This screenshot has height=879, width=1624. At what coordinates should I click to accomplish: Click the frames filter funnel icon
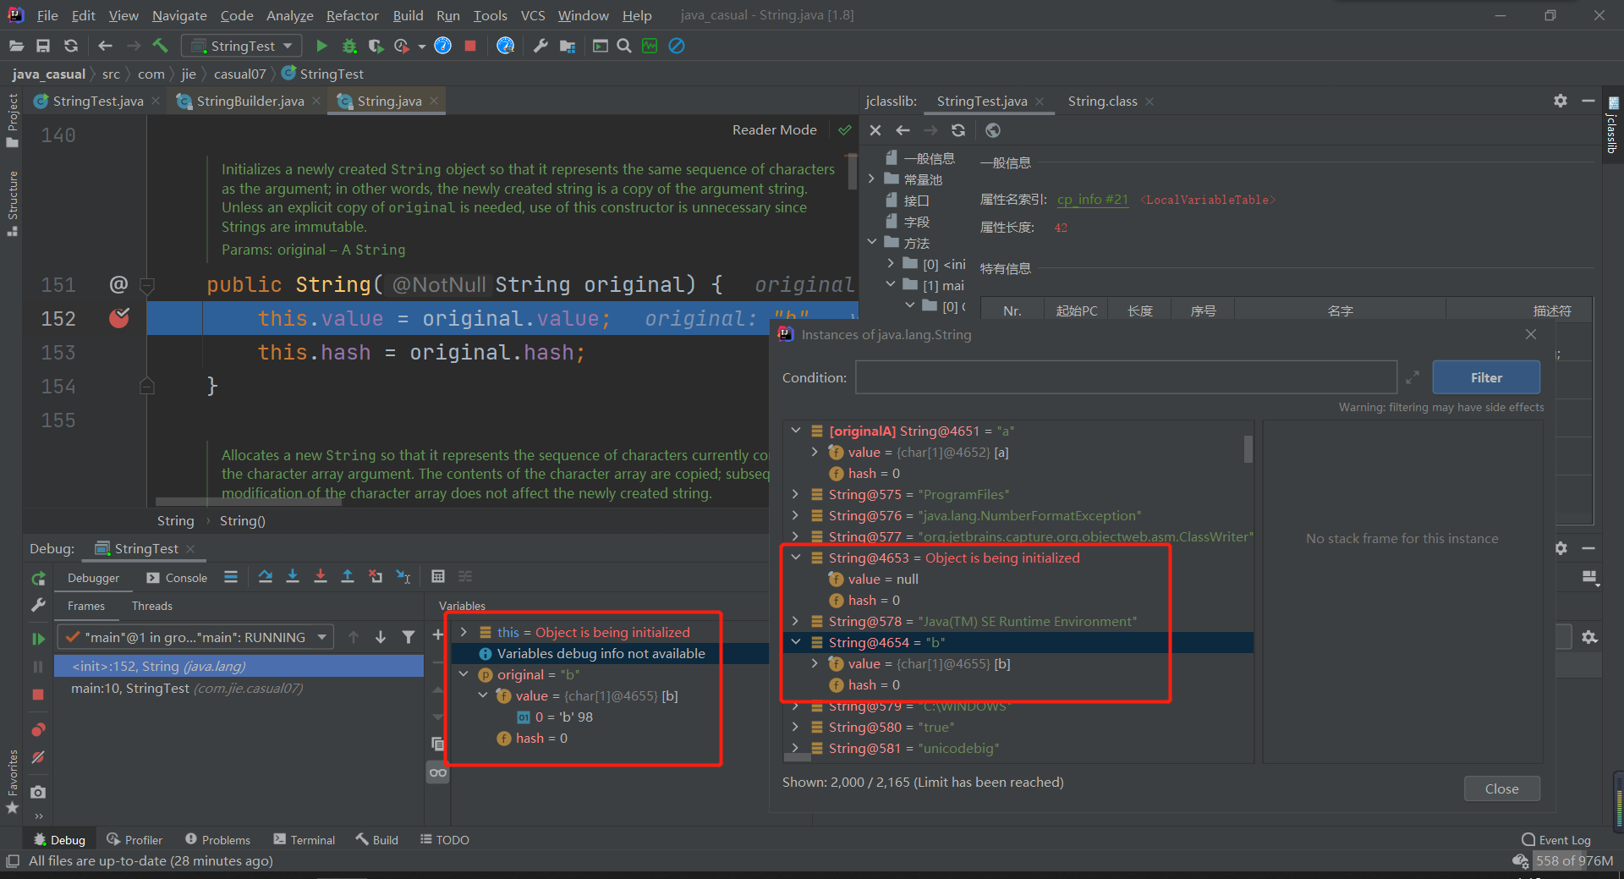tap(409, 637)
